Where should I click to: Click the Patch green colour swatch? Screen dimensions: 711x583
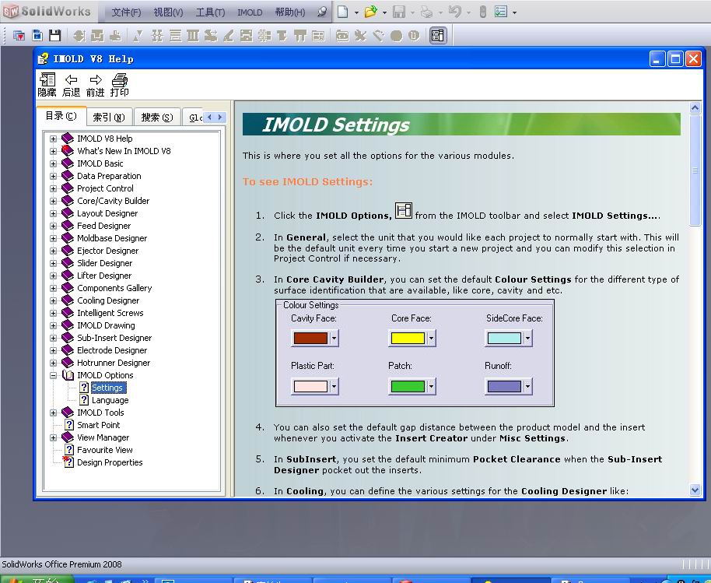click(407, 387)
